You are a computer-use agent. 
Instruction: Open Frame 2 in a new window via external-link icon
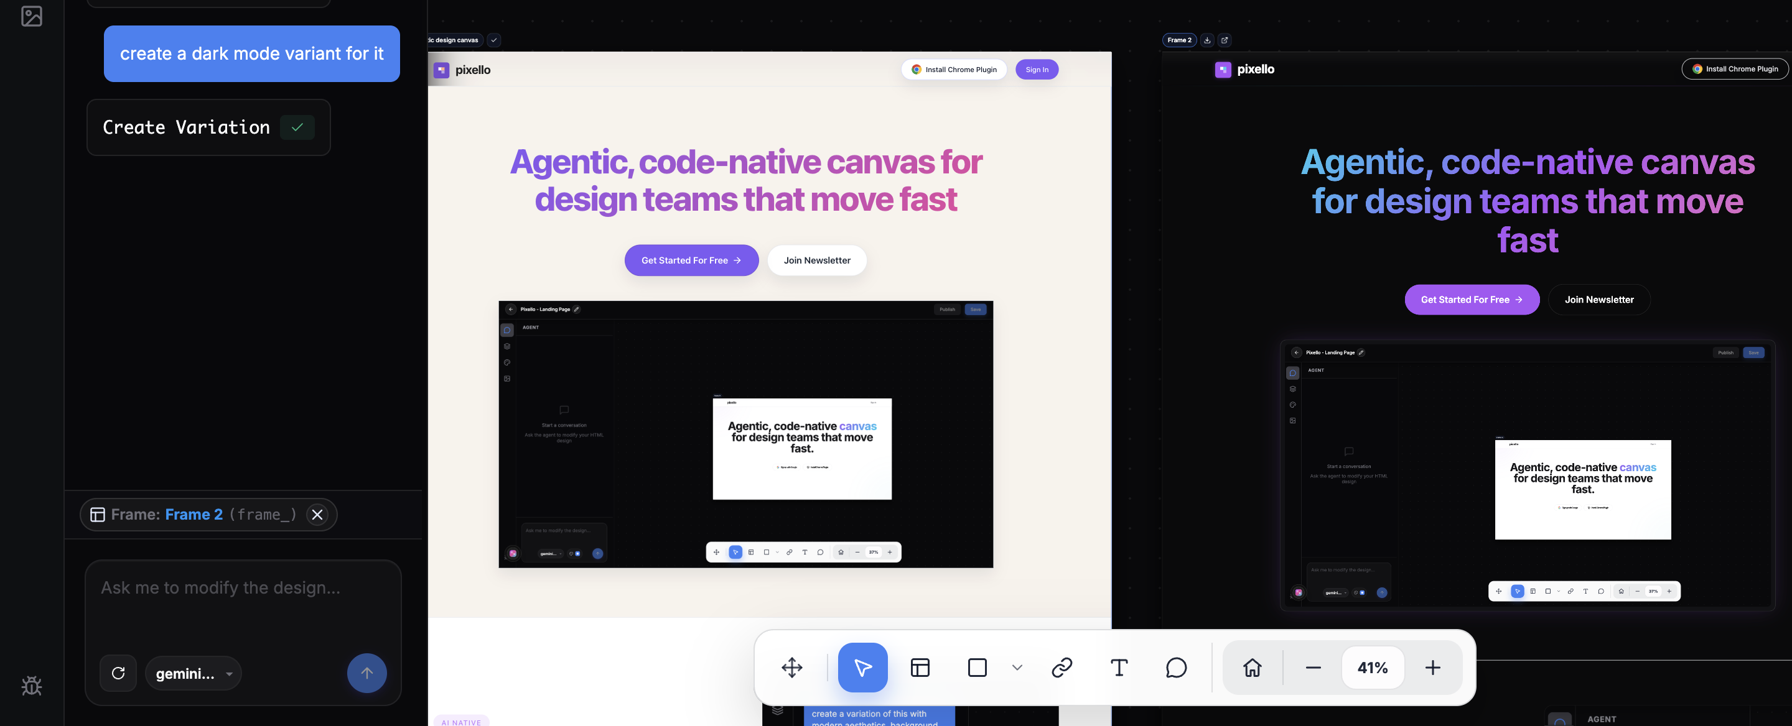1225,40
